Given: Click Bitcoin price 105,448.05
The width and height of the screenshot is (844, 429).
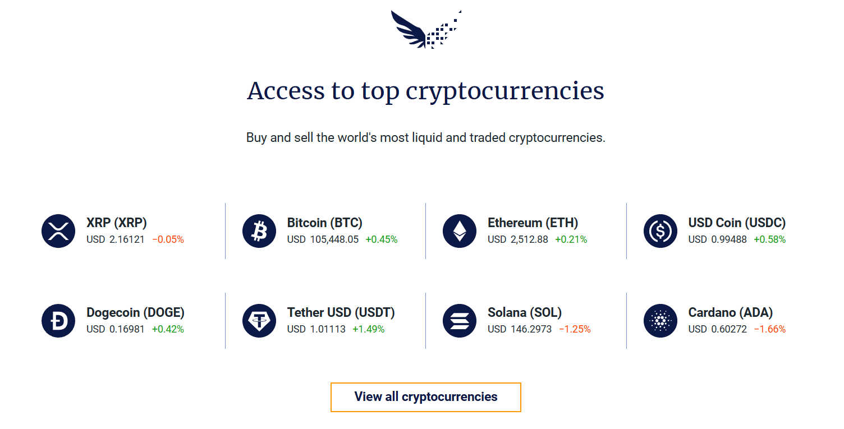Looking at the screenshot, I should [x=334, y=239].
